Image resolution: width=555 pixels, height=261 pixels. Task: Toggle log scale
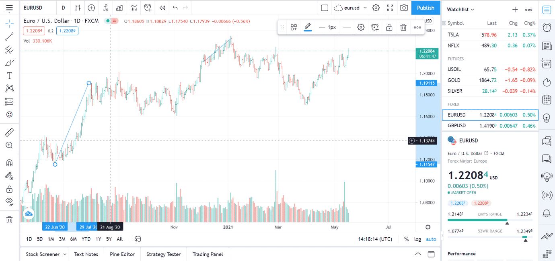point(418,239)
